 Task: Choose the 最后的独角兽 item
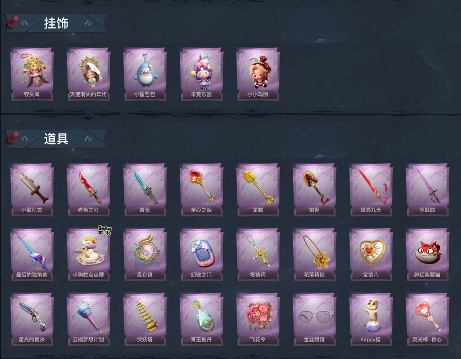32,255
